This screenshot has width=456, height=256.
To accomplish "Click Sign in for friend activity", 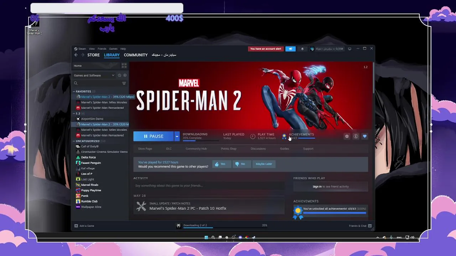I will [317, 187].
